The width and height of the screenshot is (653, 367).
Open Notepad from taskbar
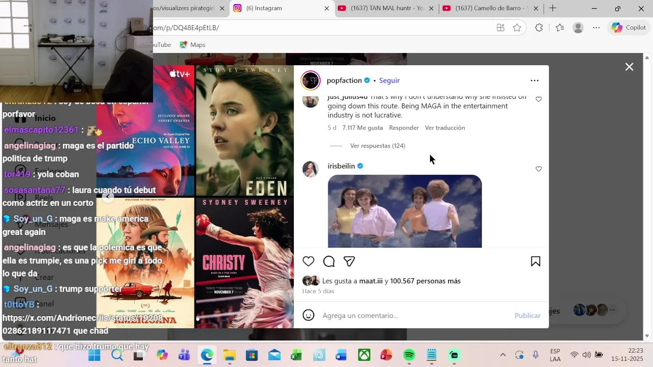coord(432,355)
